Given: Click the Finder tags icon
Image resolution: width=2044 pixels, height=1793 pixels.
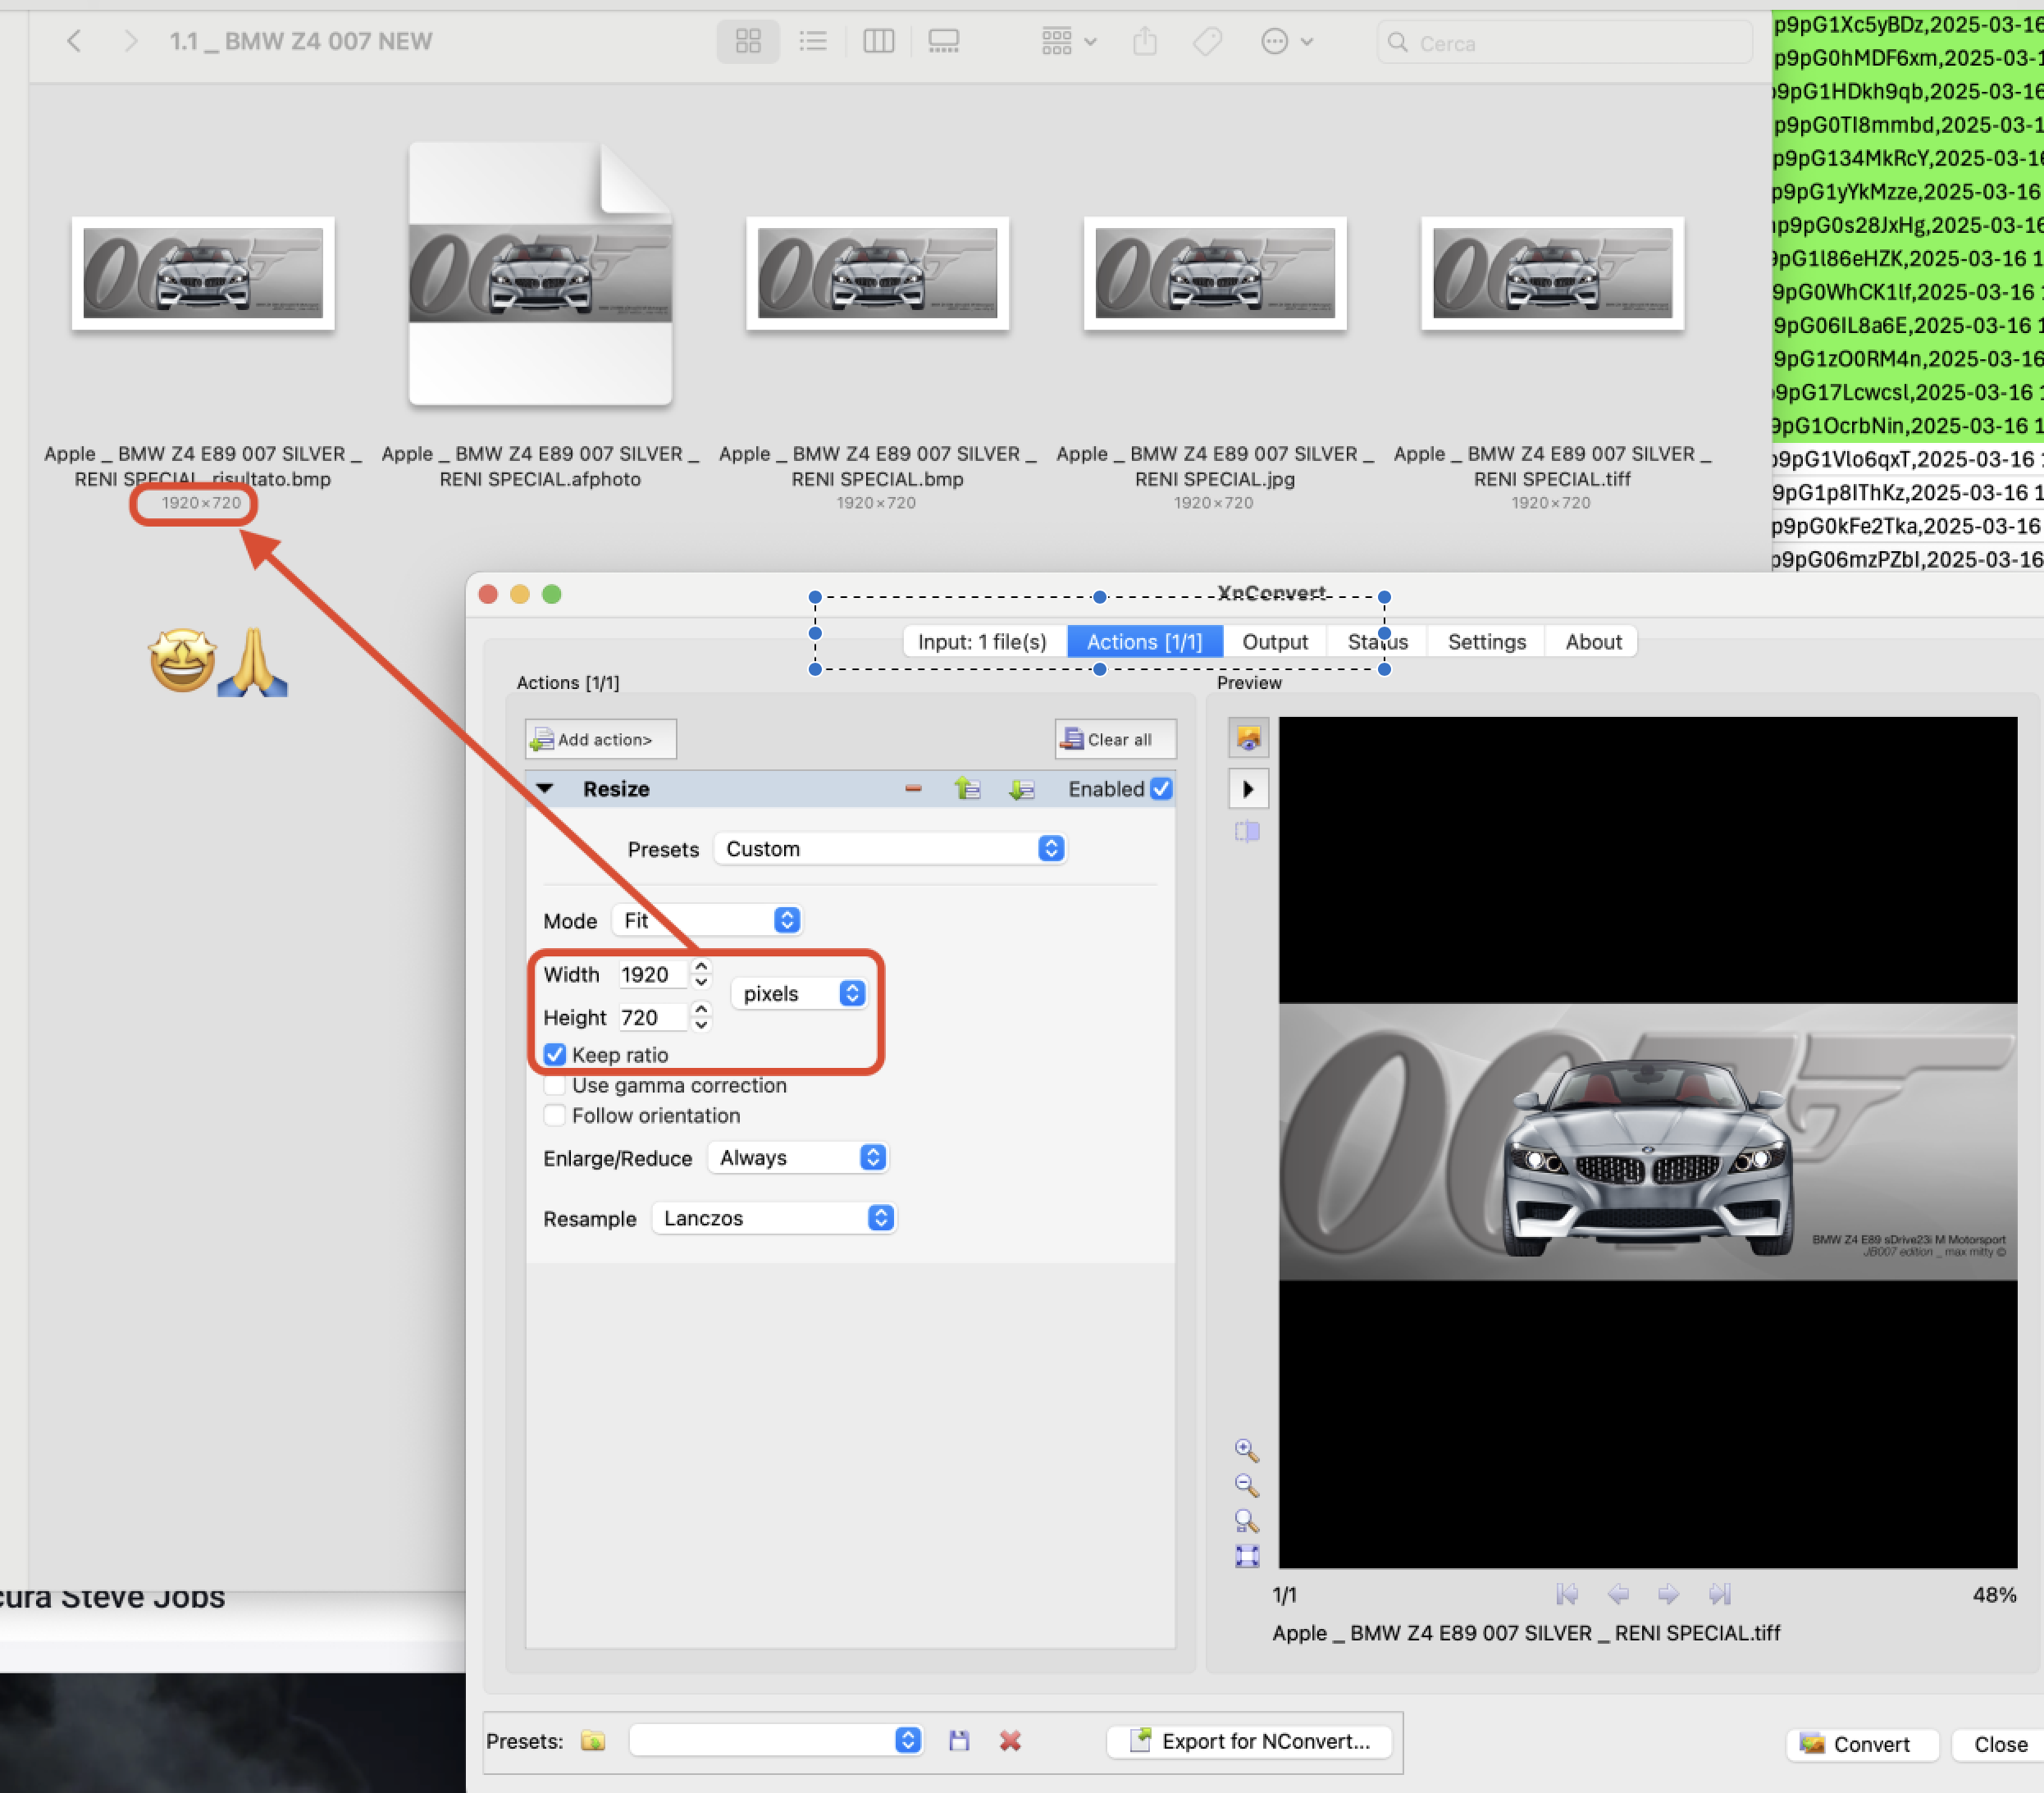Looking at the screenshot, I should [1208, 41].
